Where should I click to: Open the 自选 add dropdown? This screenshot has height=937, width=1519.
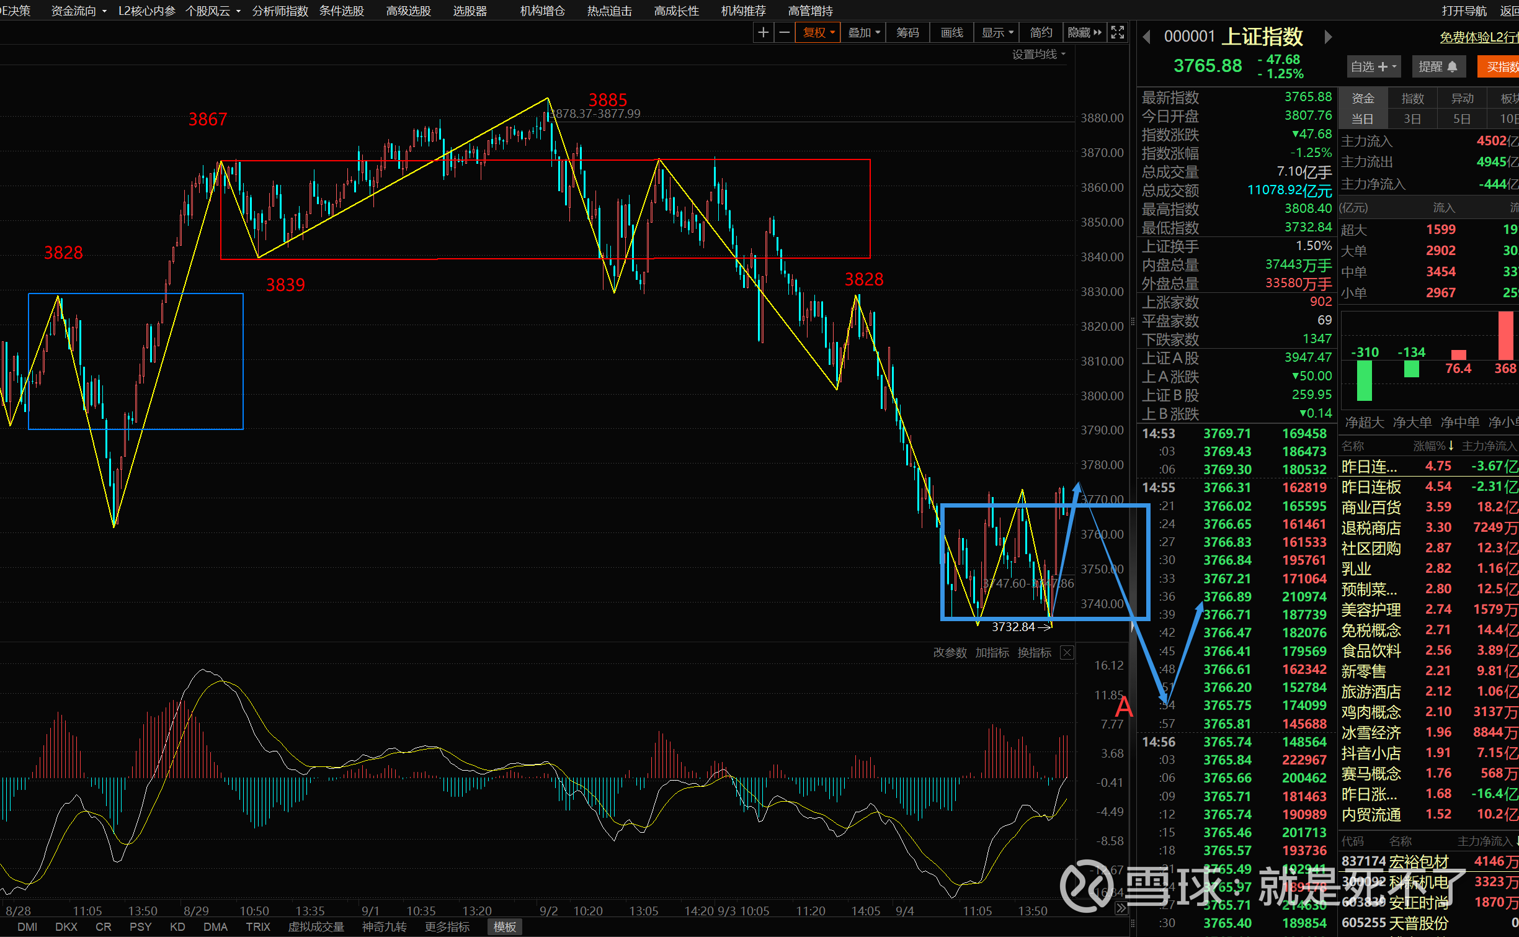[x=1373, y=66]
